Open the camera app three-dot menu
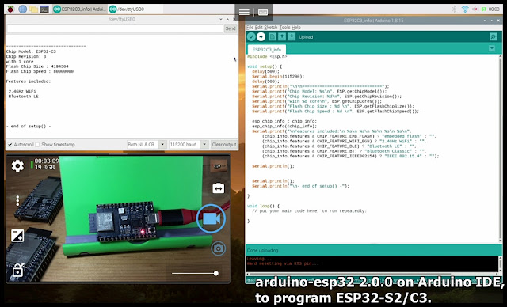The image size is (507, 307). coord(17,201)
